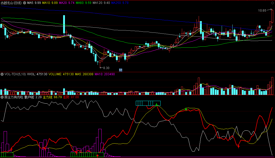Click the green down-arrow signal on cyan box
275x158 pixels.
pyautogui.click(x=157, y=105)
